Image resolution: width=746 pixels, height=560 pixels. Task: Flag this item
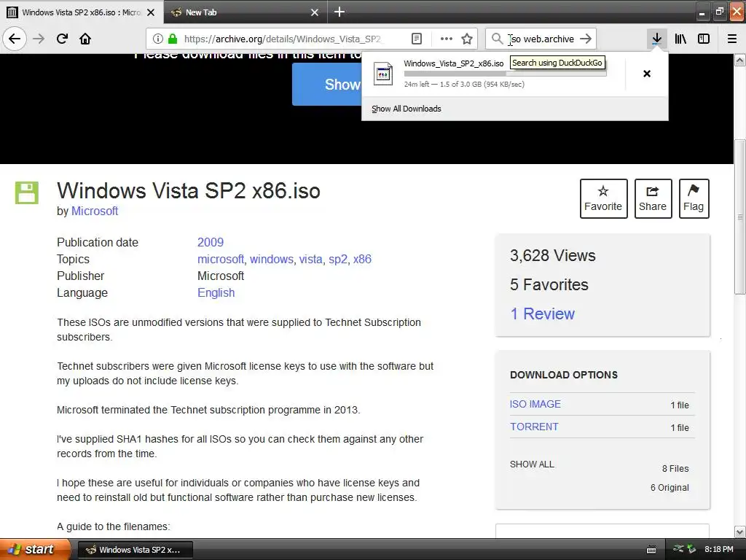pyautogui.click(x=694, y=198)
